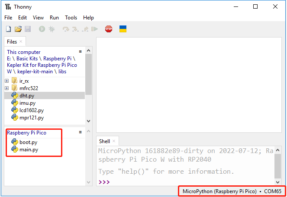The image size is (287, 197).
Task: Expand the ir_rx folder
Action: click(x=7, y=81)
